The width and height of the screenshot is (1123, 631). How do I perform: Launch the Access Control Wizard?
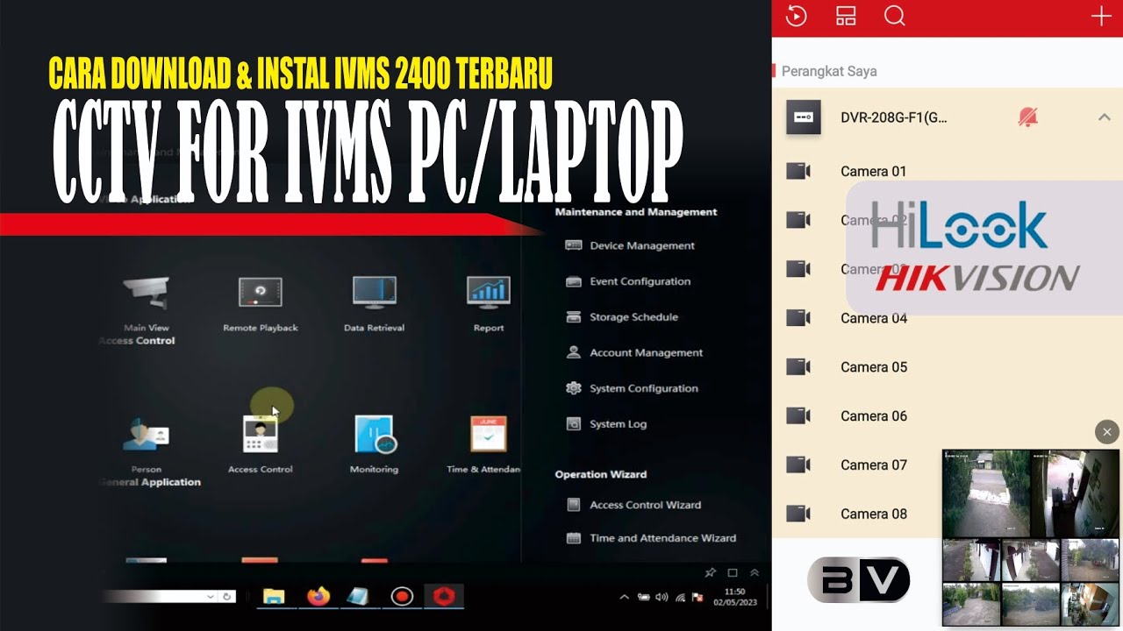coord(633,505)
